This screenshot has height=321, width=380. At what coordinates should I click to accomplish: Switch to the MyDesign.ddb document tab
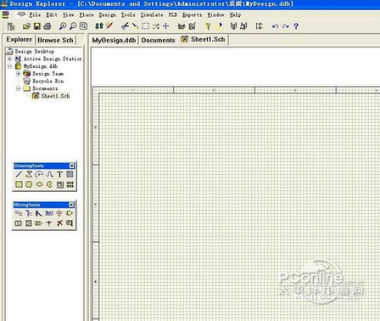114,40
